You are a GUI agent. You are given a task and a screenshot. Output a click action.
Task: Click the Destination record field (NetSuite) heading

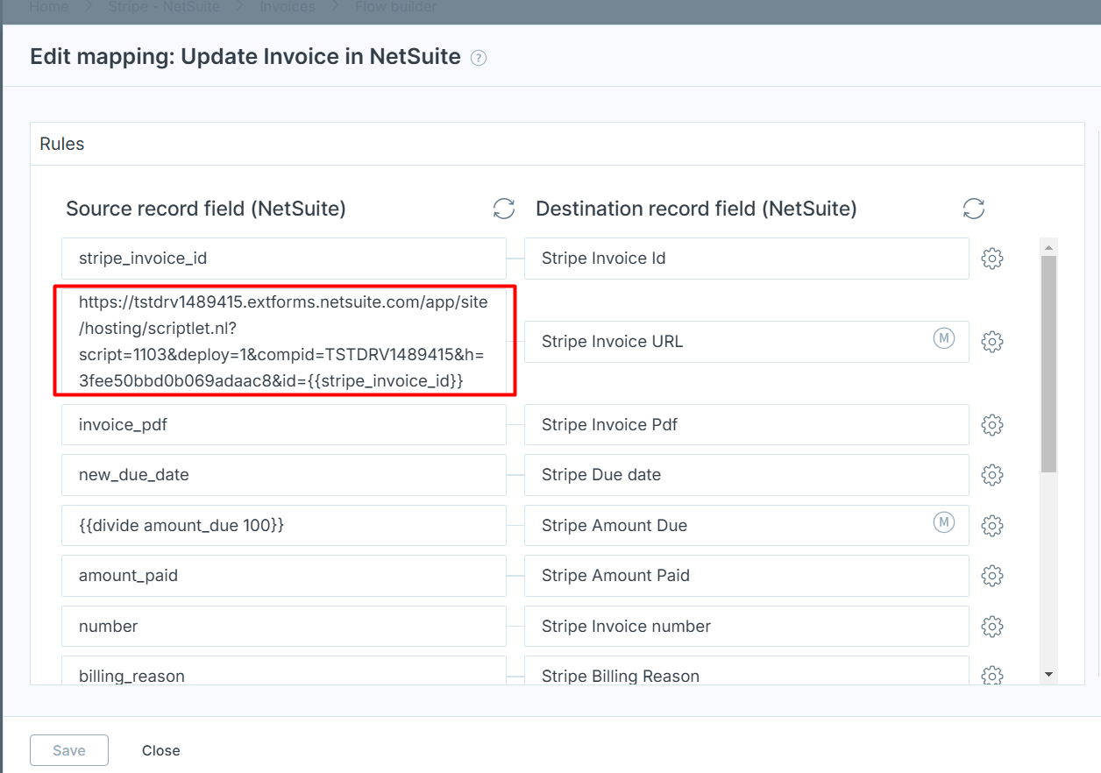(x=696, y=209)
